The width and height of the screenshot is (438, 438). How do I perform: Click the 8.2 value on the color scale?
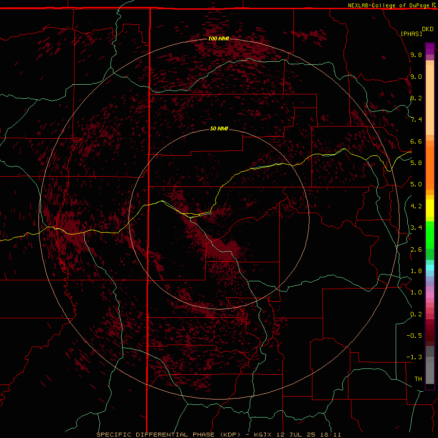tap(416, 98)
